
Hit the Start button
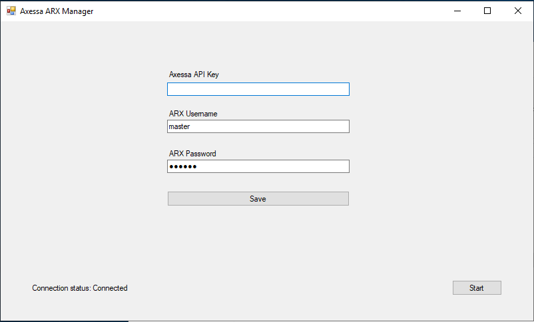point(477,288)
